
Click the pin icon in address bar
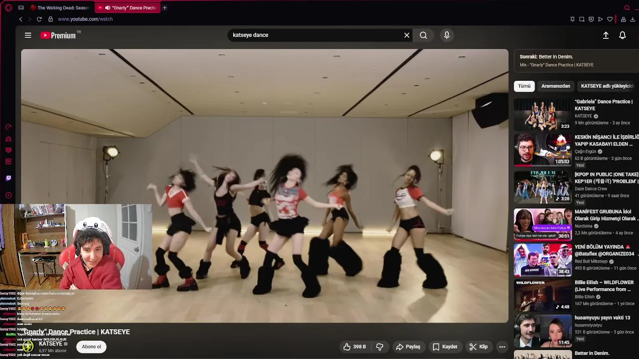(x=572, y=19)
